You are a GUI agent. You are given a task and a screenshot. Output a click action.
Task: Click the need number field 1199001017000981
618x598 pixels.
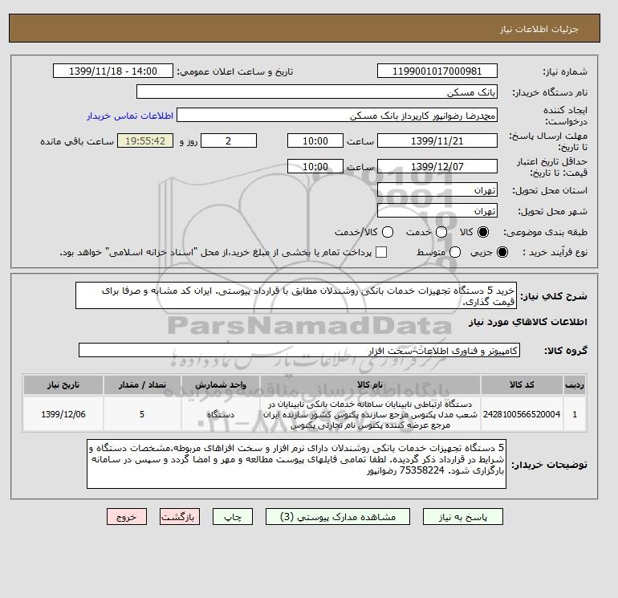tap(437, 71)
